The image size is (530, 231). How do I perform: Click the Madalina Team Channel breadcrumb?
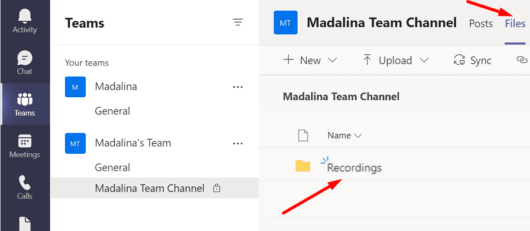click(x=341, y=97)
